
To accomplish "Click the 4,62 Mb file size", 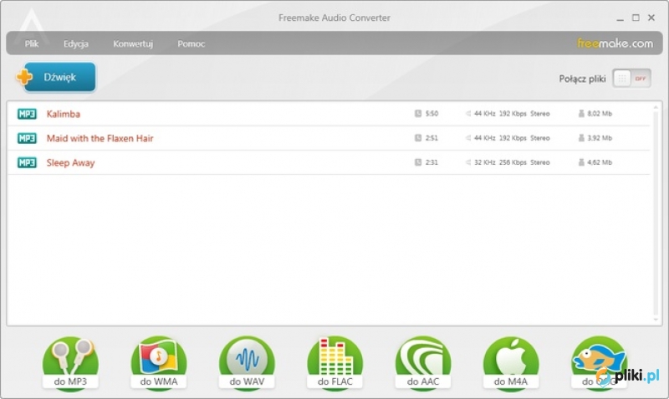I will point(600,162).
